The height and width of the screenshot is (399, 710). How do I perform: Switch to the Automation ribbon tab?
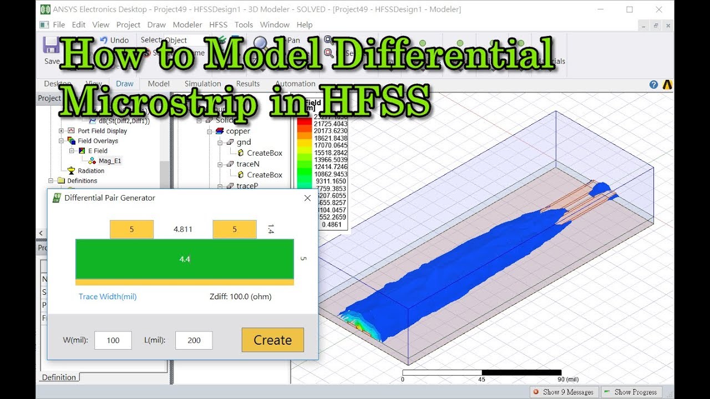point(295,84)
